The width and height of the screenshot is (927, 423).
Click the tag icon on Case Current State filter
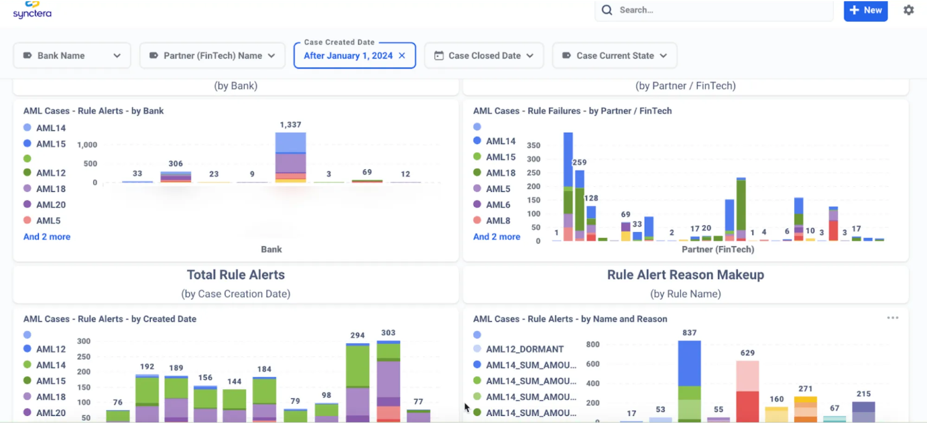pos(566,55)
